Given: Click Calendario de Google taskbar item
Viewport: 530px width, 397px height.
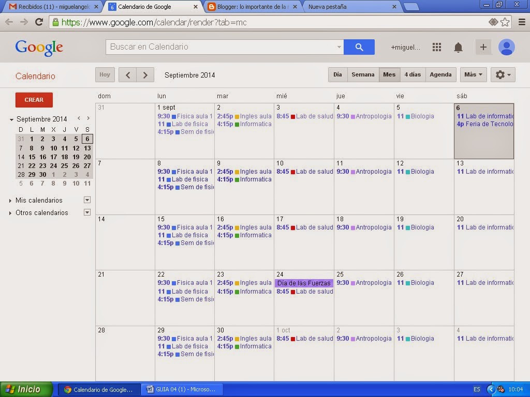Looking at the screenshot, I should coord(99,389).
